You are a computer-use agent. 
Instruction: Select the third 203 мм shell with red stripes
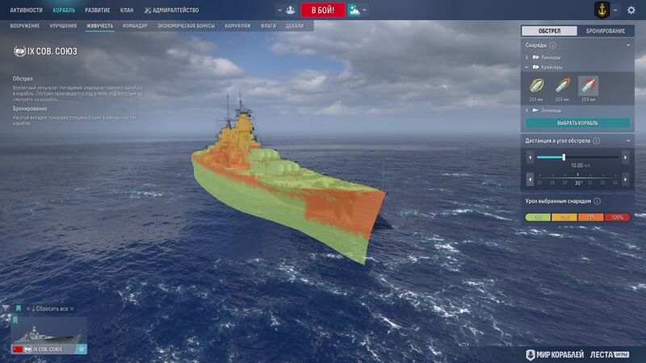tap(589, 86)
